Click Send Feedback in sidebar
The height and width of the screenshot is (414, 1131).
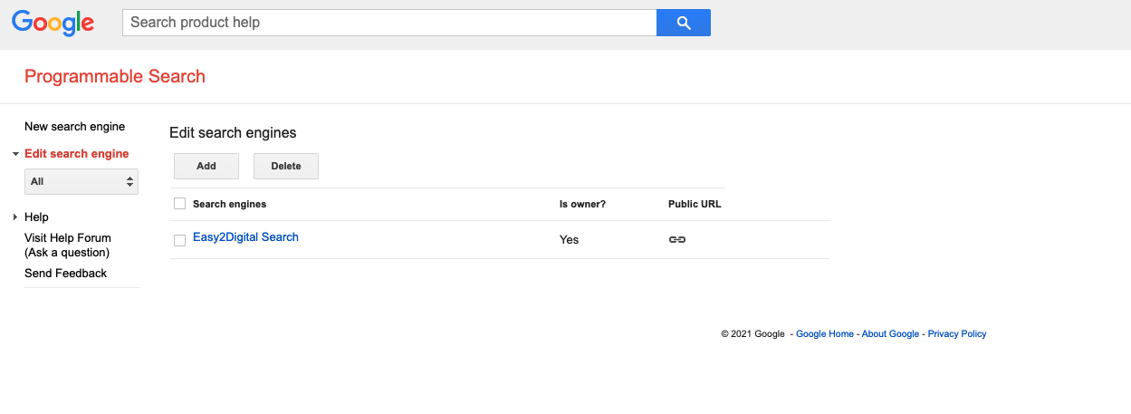point(65,274)
